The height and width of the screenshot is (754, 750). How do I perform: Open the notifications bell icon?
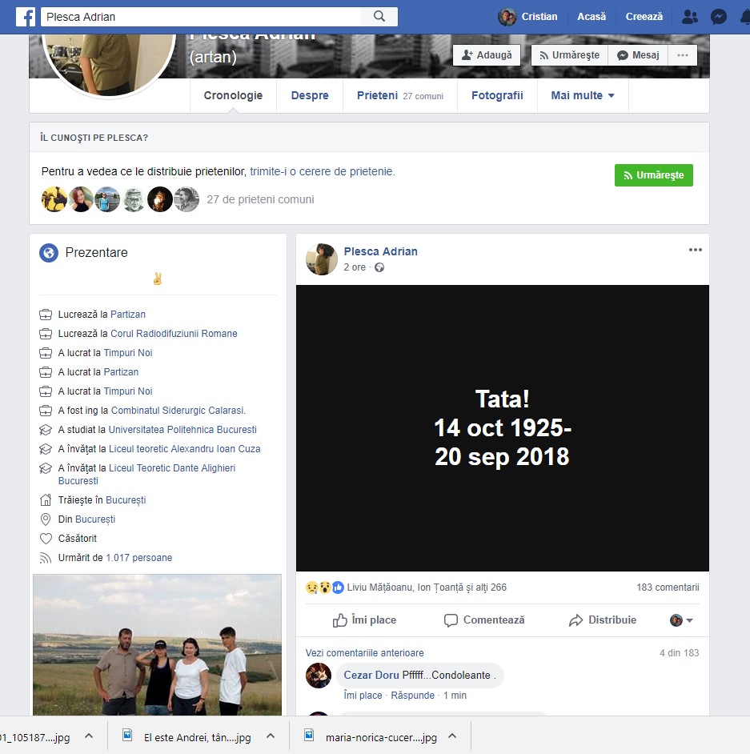tap(744, 17)
